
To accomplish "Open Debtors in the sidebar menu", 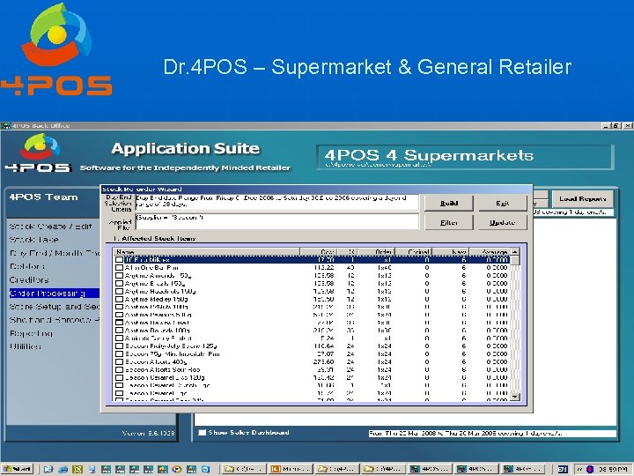I will coord(27,266).
